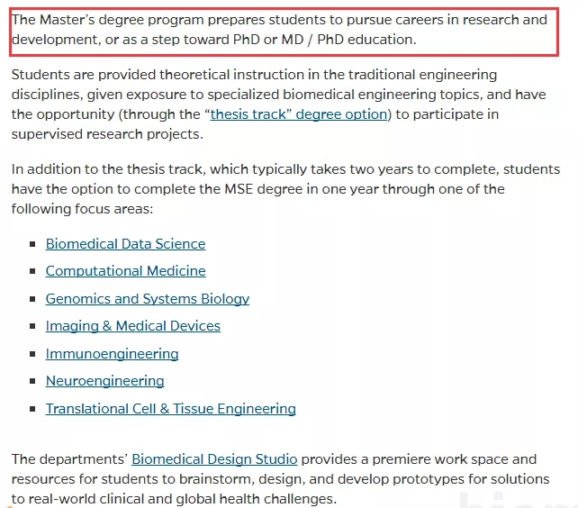Open the "thesis track" degree option link
Image resolution: width=578 pixels, height=508 pixels.
click(299, 114)
